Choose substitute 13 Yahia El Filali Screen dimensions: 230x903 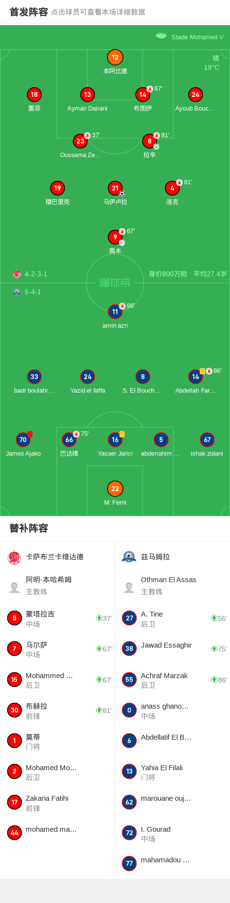tap(172, 772)
